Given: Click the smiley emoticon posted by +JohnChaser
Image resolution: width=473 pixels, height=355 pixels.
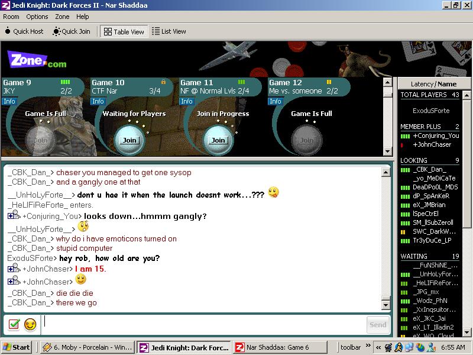Looking at the screenshot, I should pos(80,279).
